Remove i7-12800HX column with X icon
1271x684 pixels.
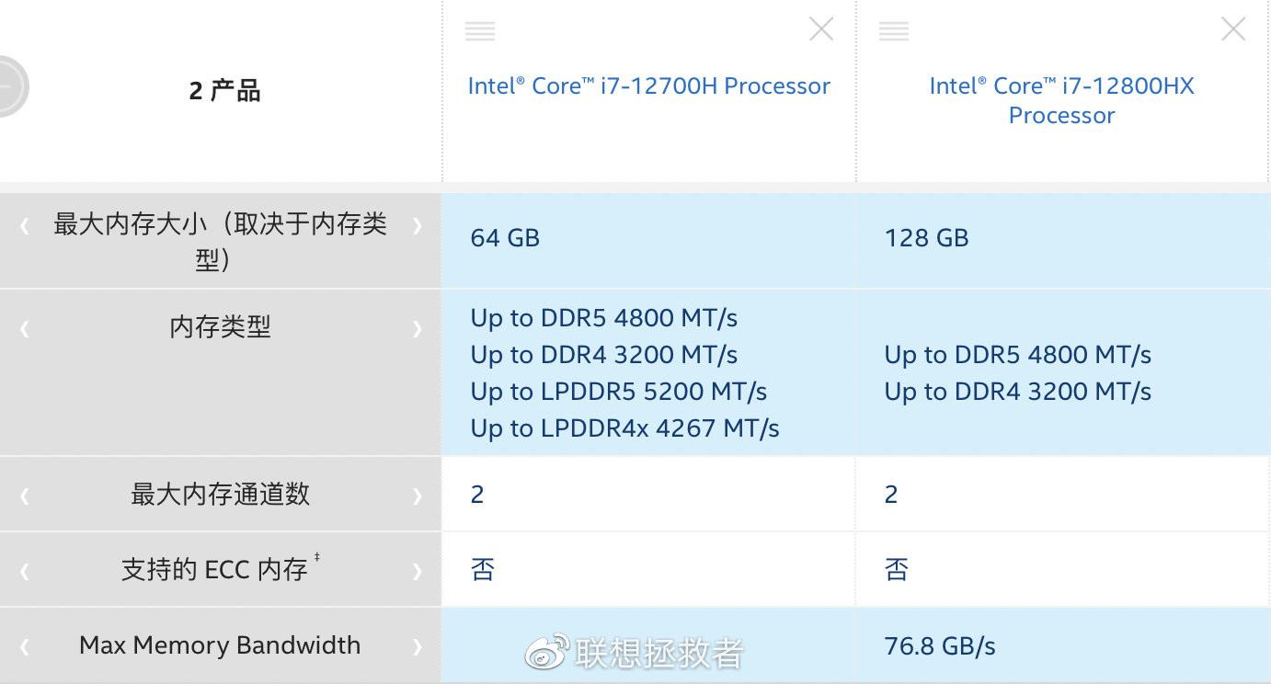(1233, 29)
